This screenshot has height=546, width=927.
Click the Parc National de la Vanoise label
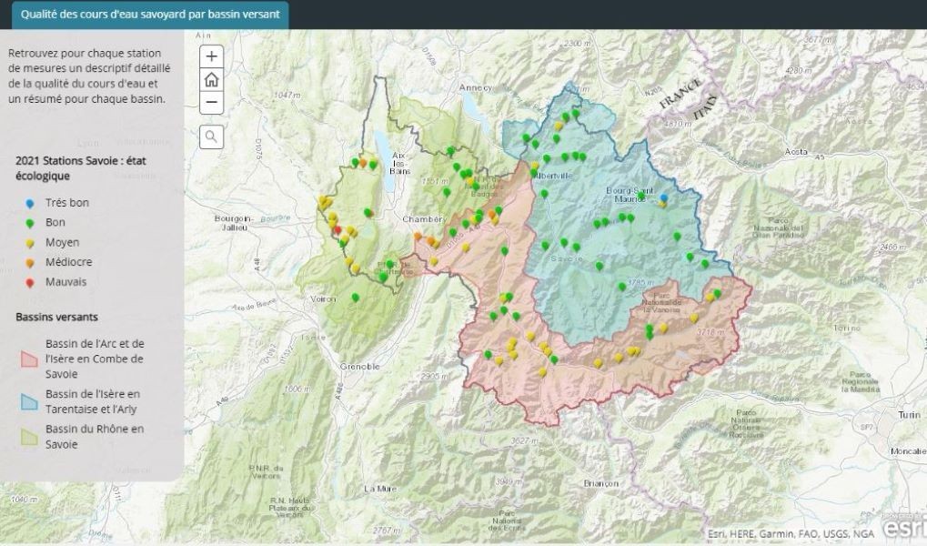click(x=661, y=302)
